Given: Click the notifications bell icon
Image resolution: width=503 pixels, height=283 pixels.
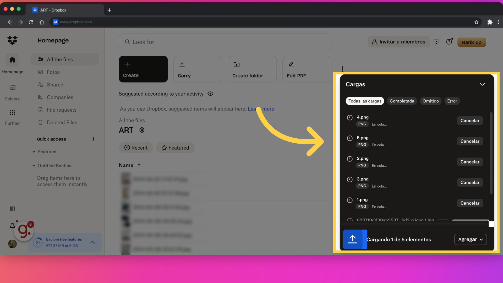Looking at the screenshot, I should 12,225.
